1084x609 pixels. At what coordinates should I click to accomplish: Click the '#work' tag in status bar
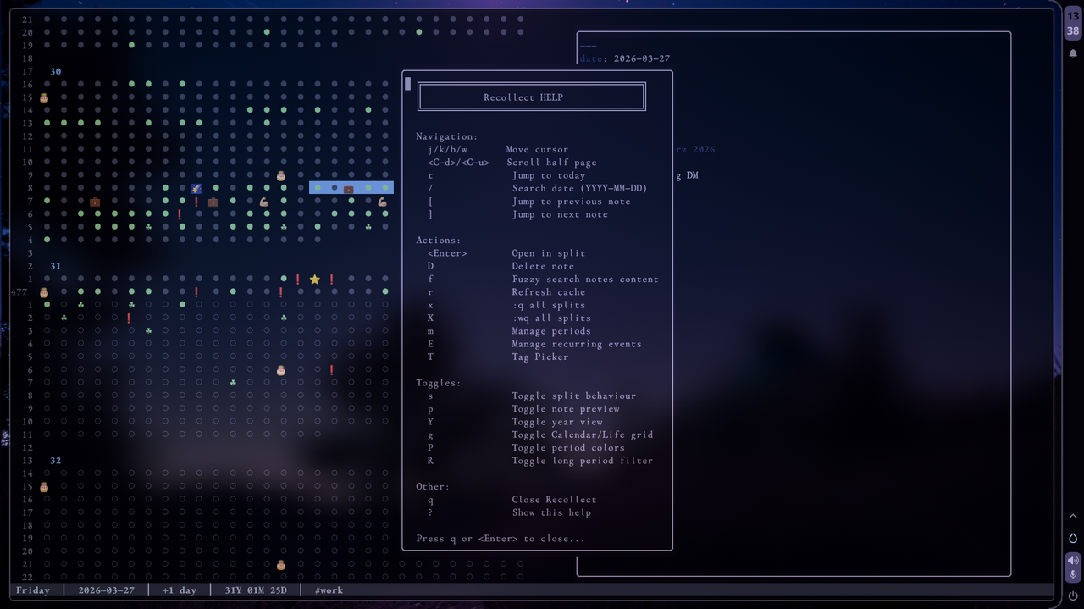point(329,590)
